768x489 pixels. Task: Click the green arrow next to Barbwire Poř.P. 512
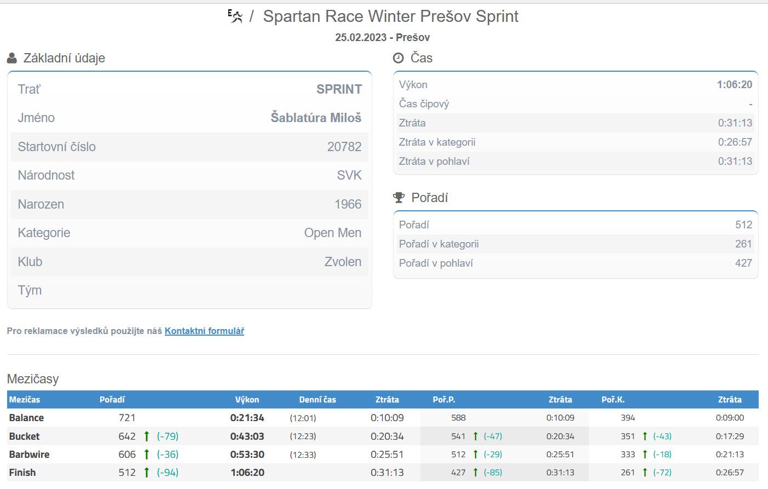point(476,455)
